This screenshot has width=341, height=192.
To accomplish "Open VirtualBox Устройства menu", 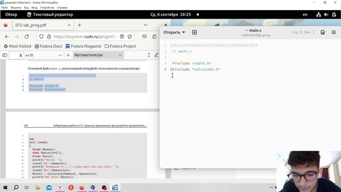I will click(x=47, y=7).
